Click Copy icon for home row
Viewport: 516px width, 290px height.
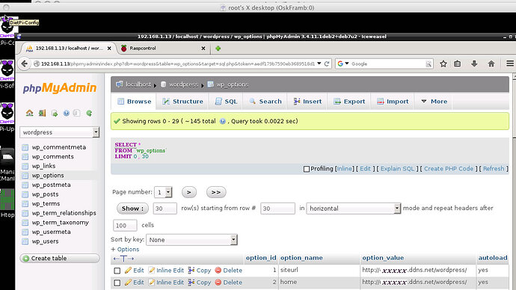[191, 282]
